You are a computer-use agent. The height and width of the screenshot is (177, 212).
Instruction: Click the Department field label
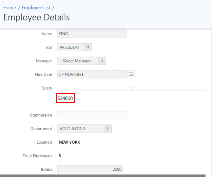point(41,129)
